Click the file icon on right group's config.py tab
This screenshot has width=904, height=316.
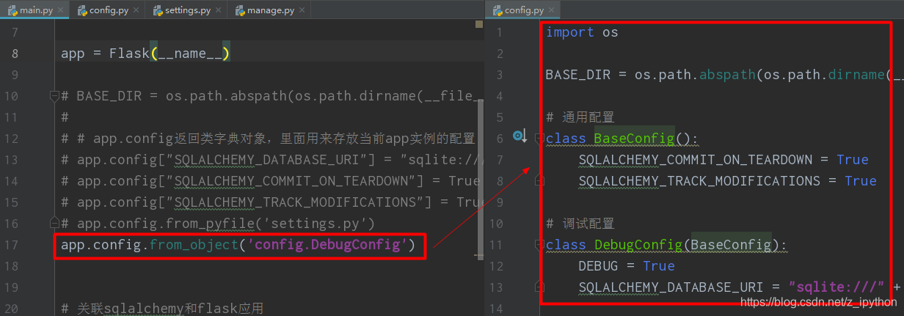(x=497, y=10)
